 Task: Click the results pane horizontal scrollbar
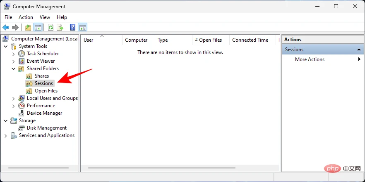coord(162,168)
